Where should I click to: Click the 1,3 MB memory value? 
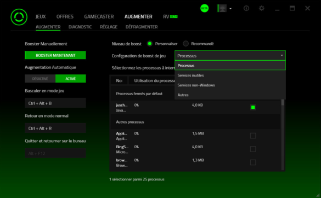click(198, 160)
